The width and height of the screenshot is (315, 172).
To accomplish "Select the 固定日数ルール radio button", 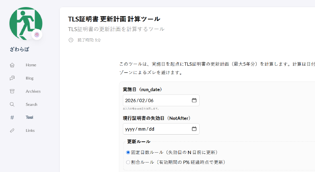I will (128, 152).
